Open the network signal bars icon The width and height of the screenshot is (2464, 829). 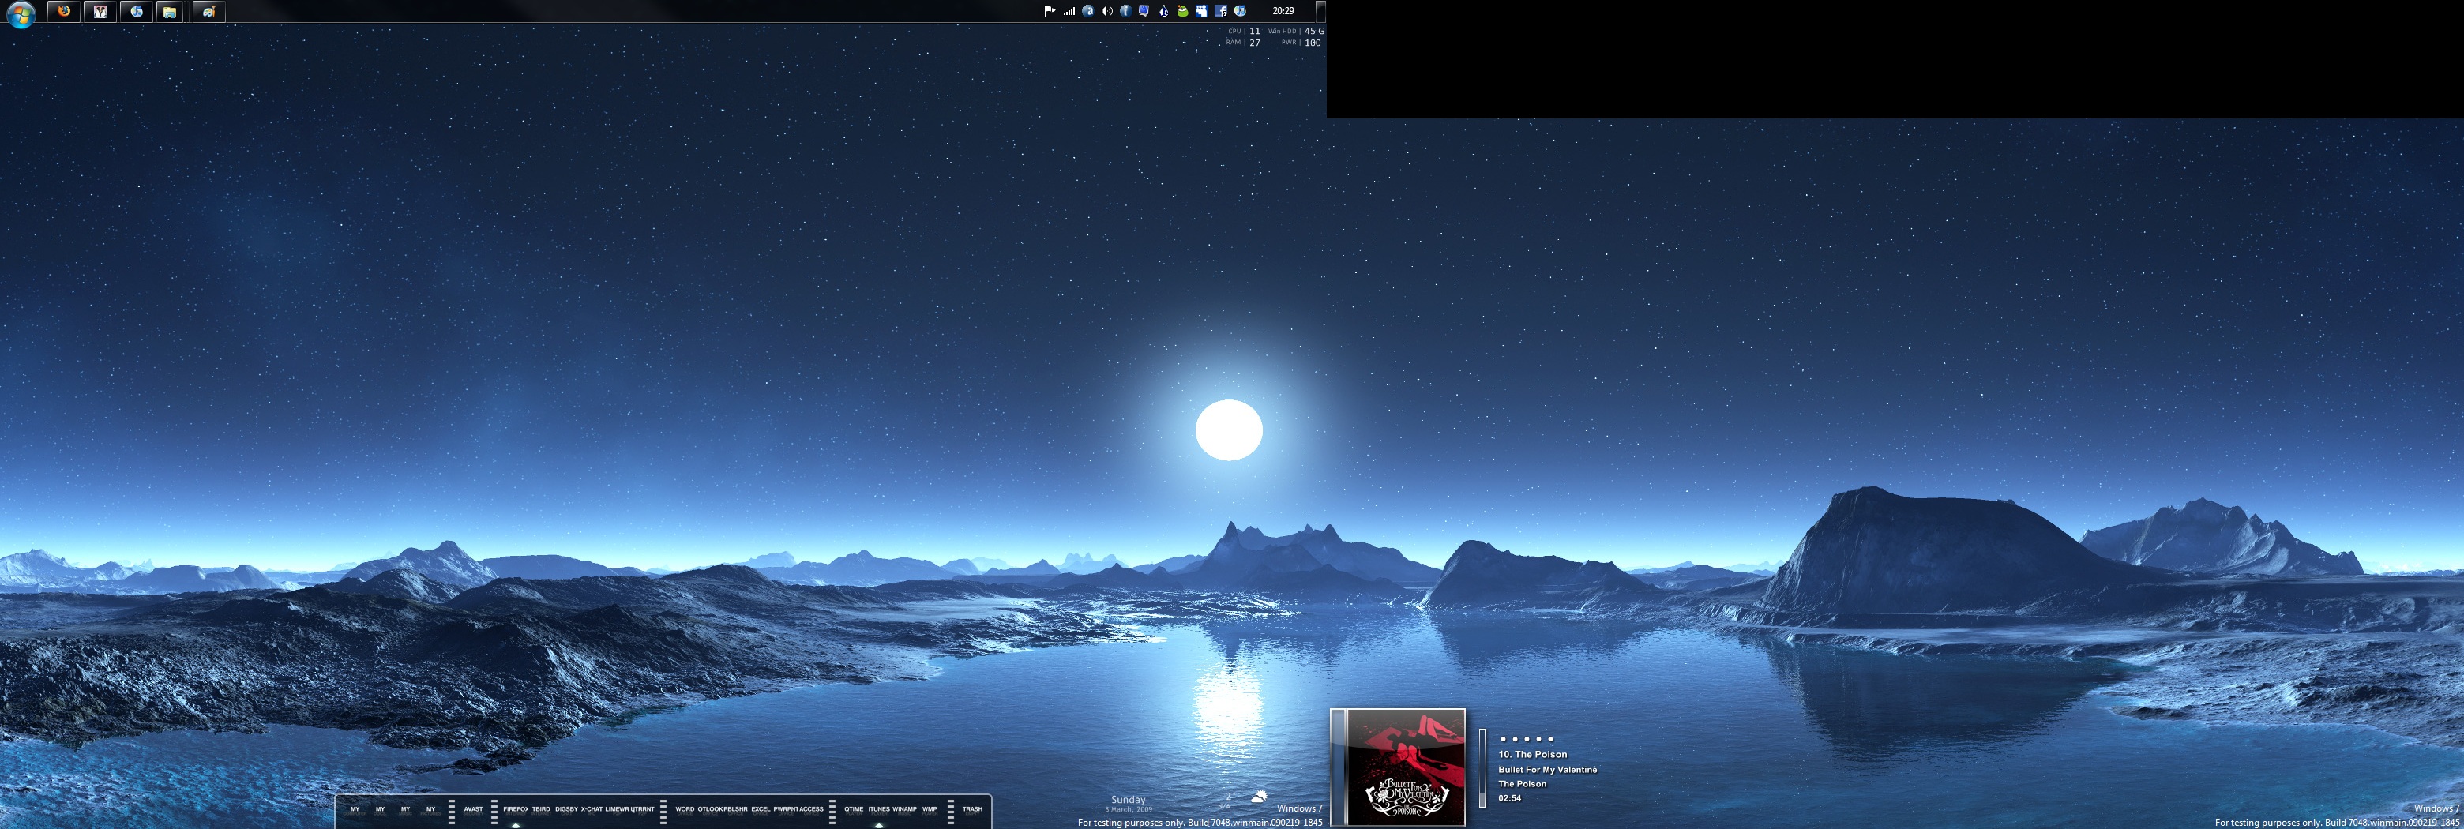(x=1069, y=12)
